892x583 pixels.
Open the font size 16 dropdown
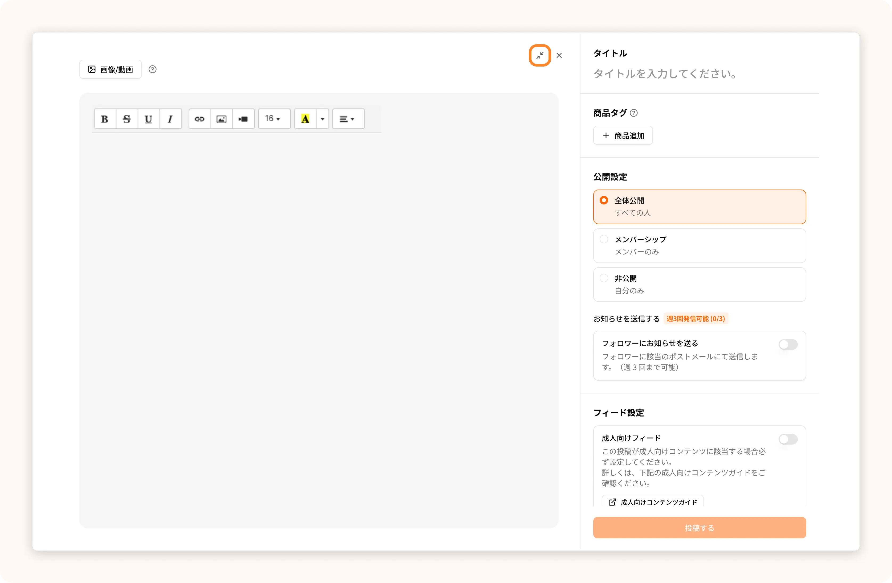coord(274,119)
